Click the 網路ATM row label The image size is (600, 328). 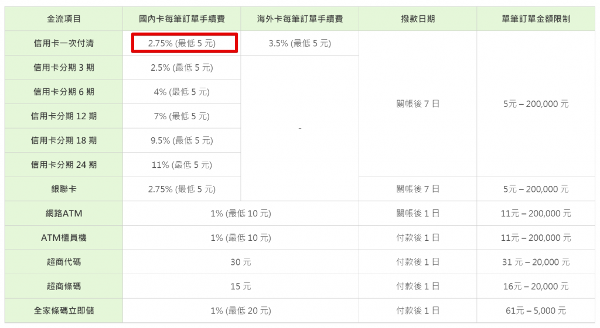pos(63,213)
